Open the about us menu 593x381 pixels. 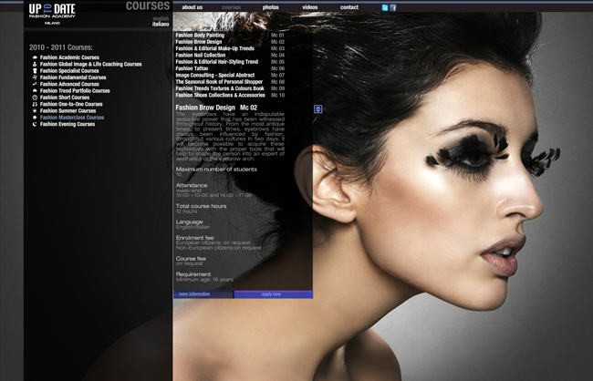coord(192,7)
